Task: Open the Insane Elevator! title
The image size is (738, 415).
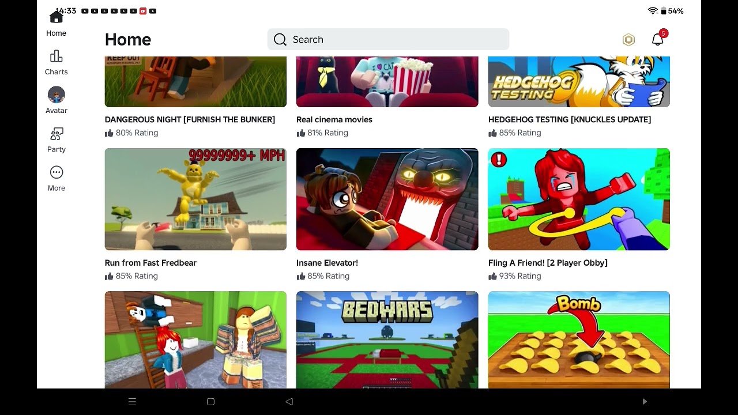Action: [327, 263]
